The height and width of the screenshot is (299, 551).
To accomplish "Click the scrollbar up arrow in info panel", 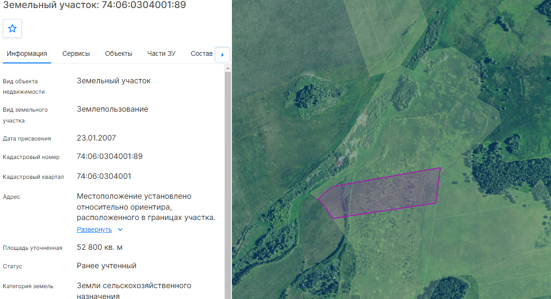I will click(x=228, y=68).
